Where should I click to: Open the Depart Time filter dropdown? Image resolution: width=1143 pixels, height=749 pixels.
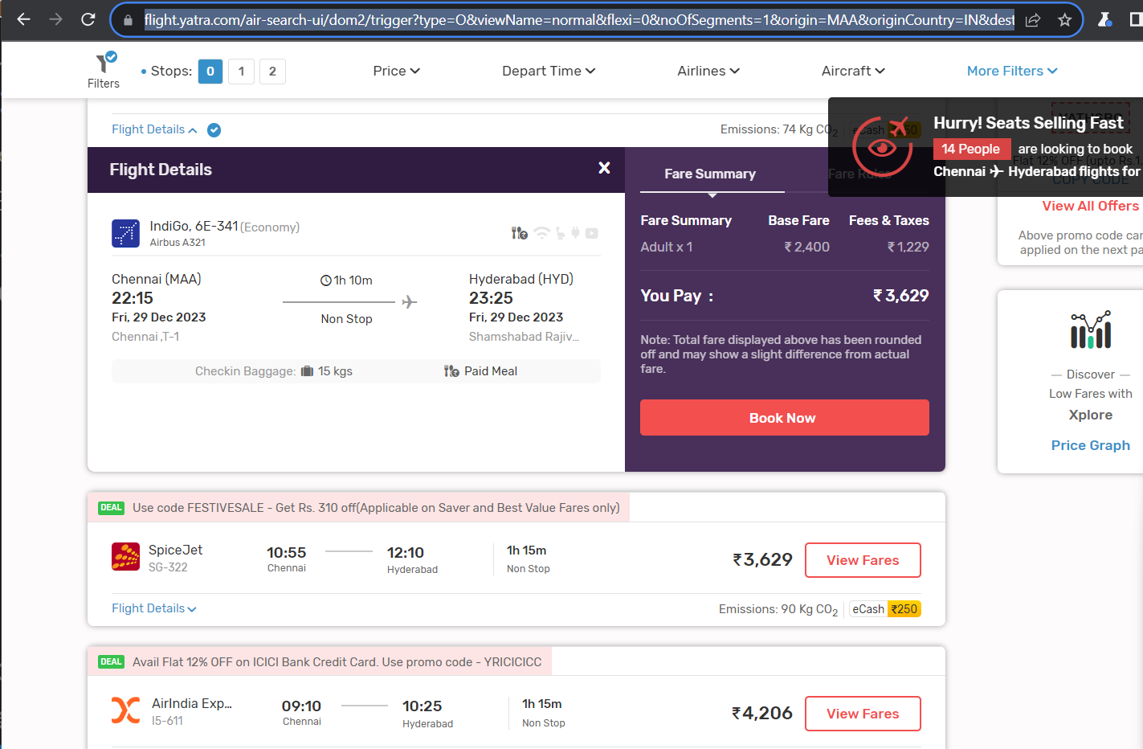pyautogui.click(x=549, y=71)
